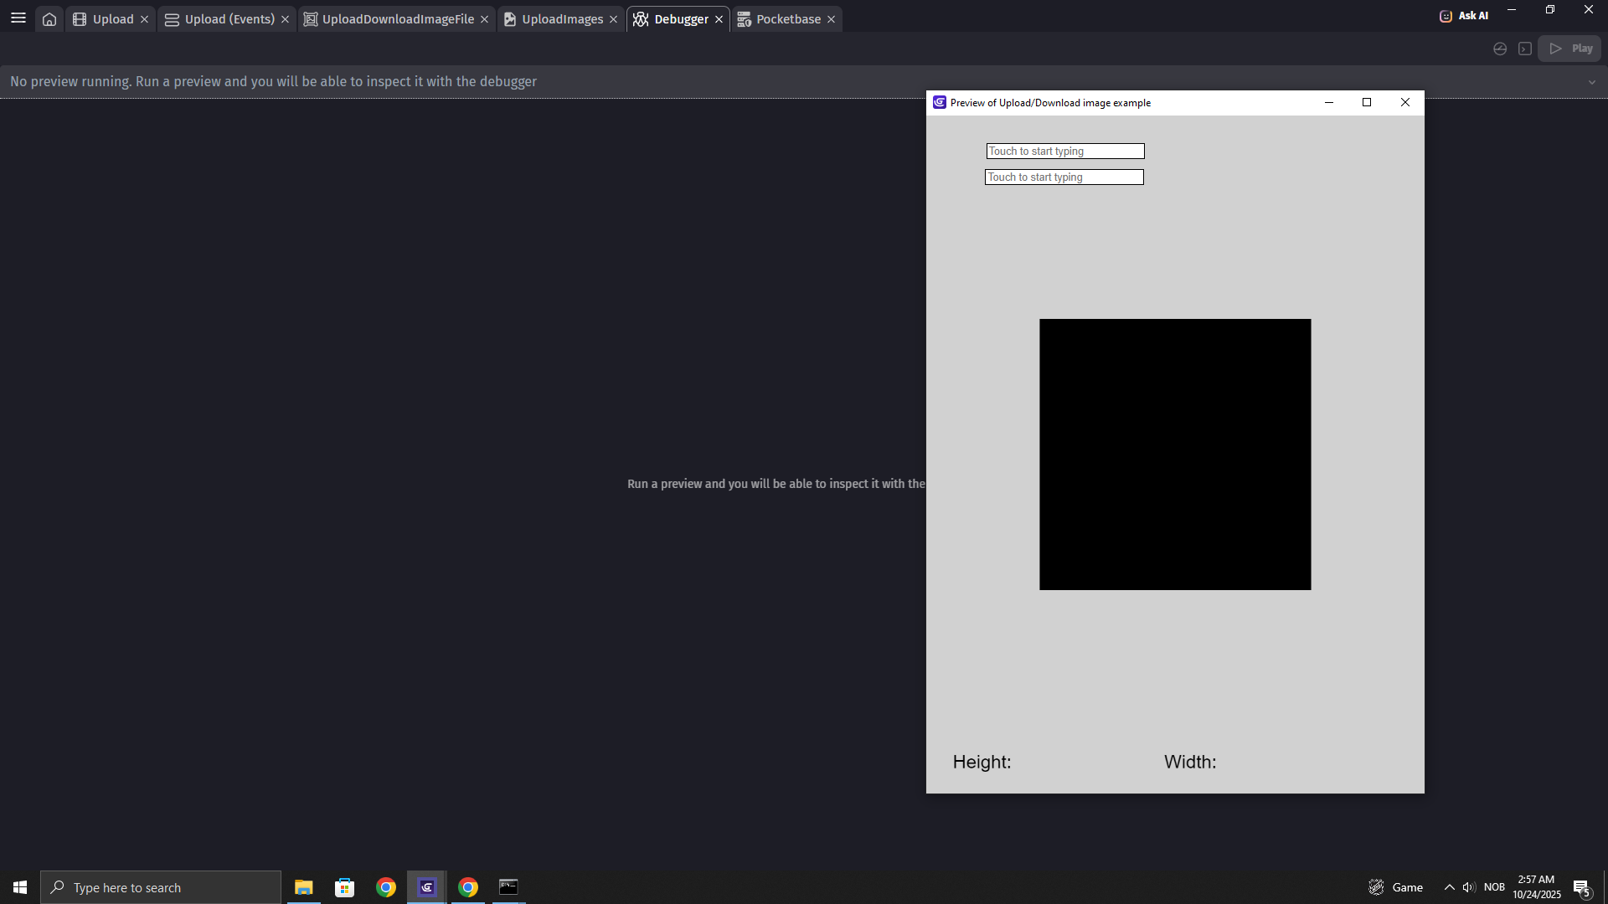Click the GDevelop logo in preview title bar

point(940,103)
